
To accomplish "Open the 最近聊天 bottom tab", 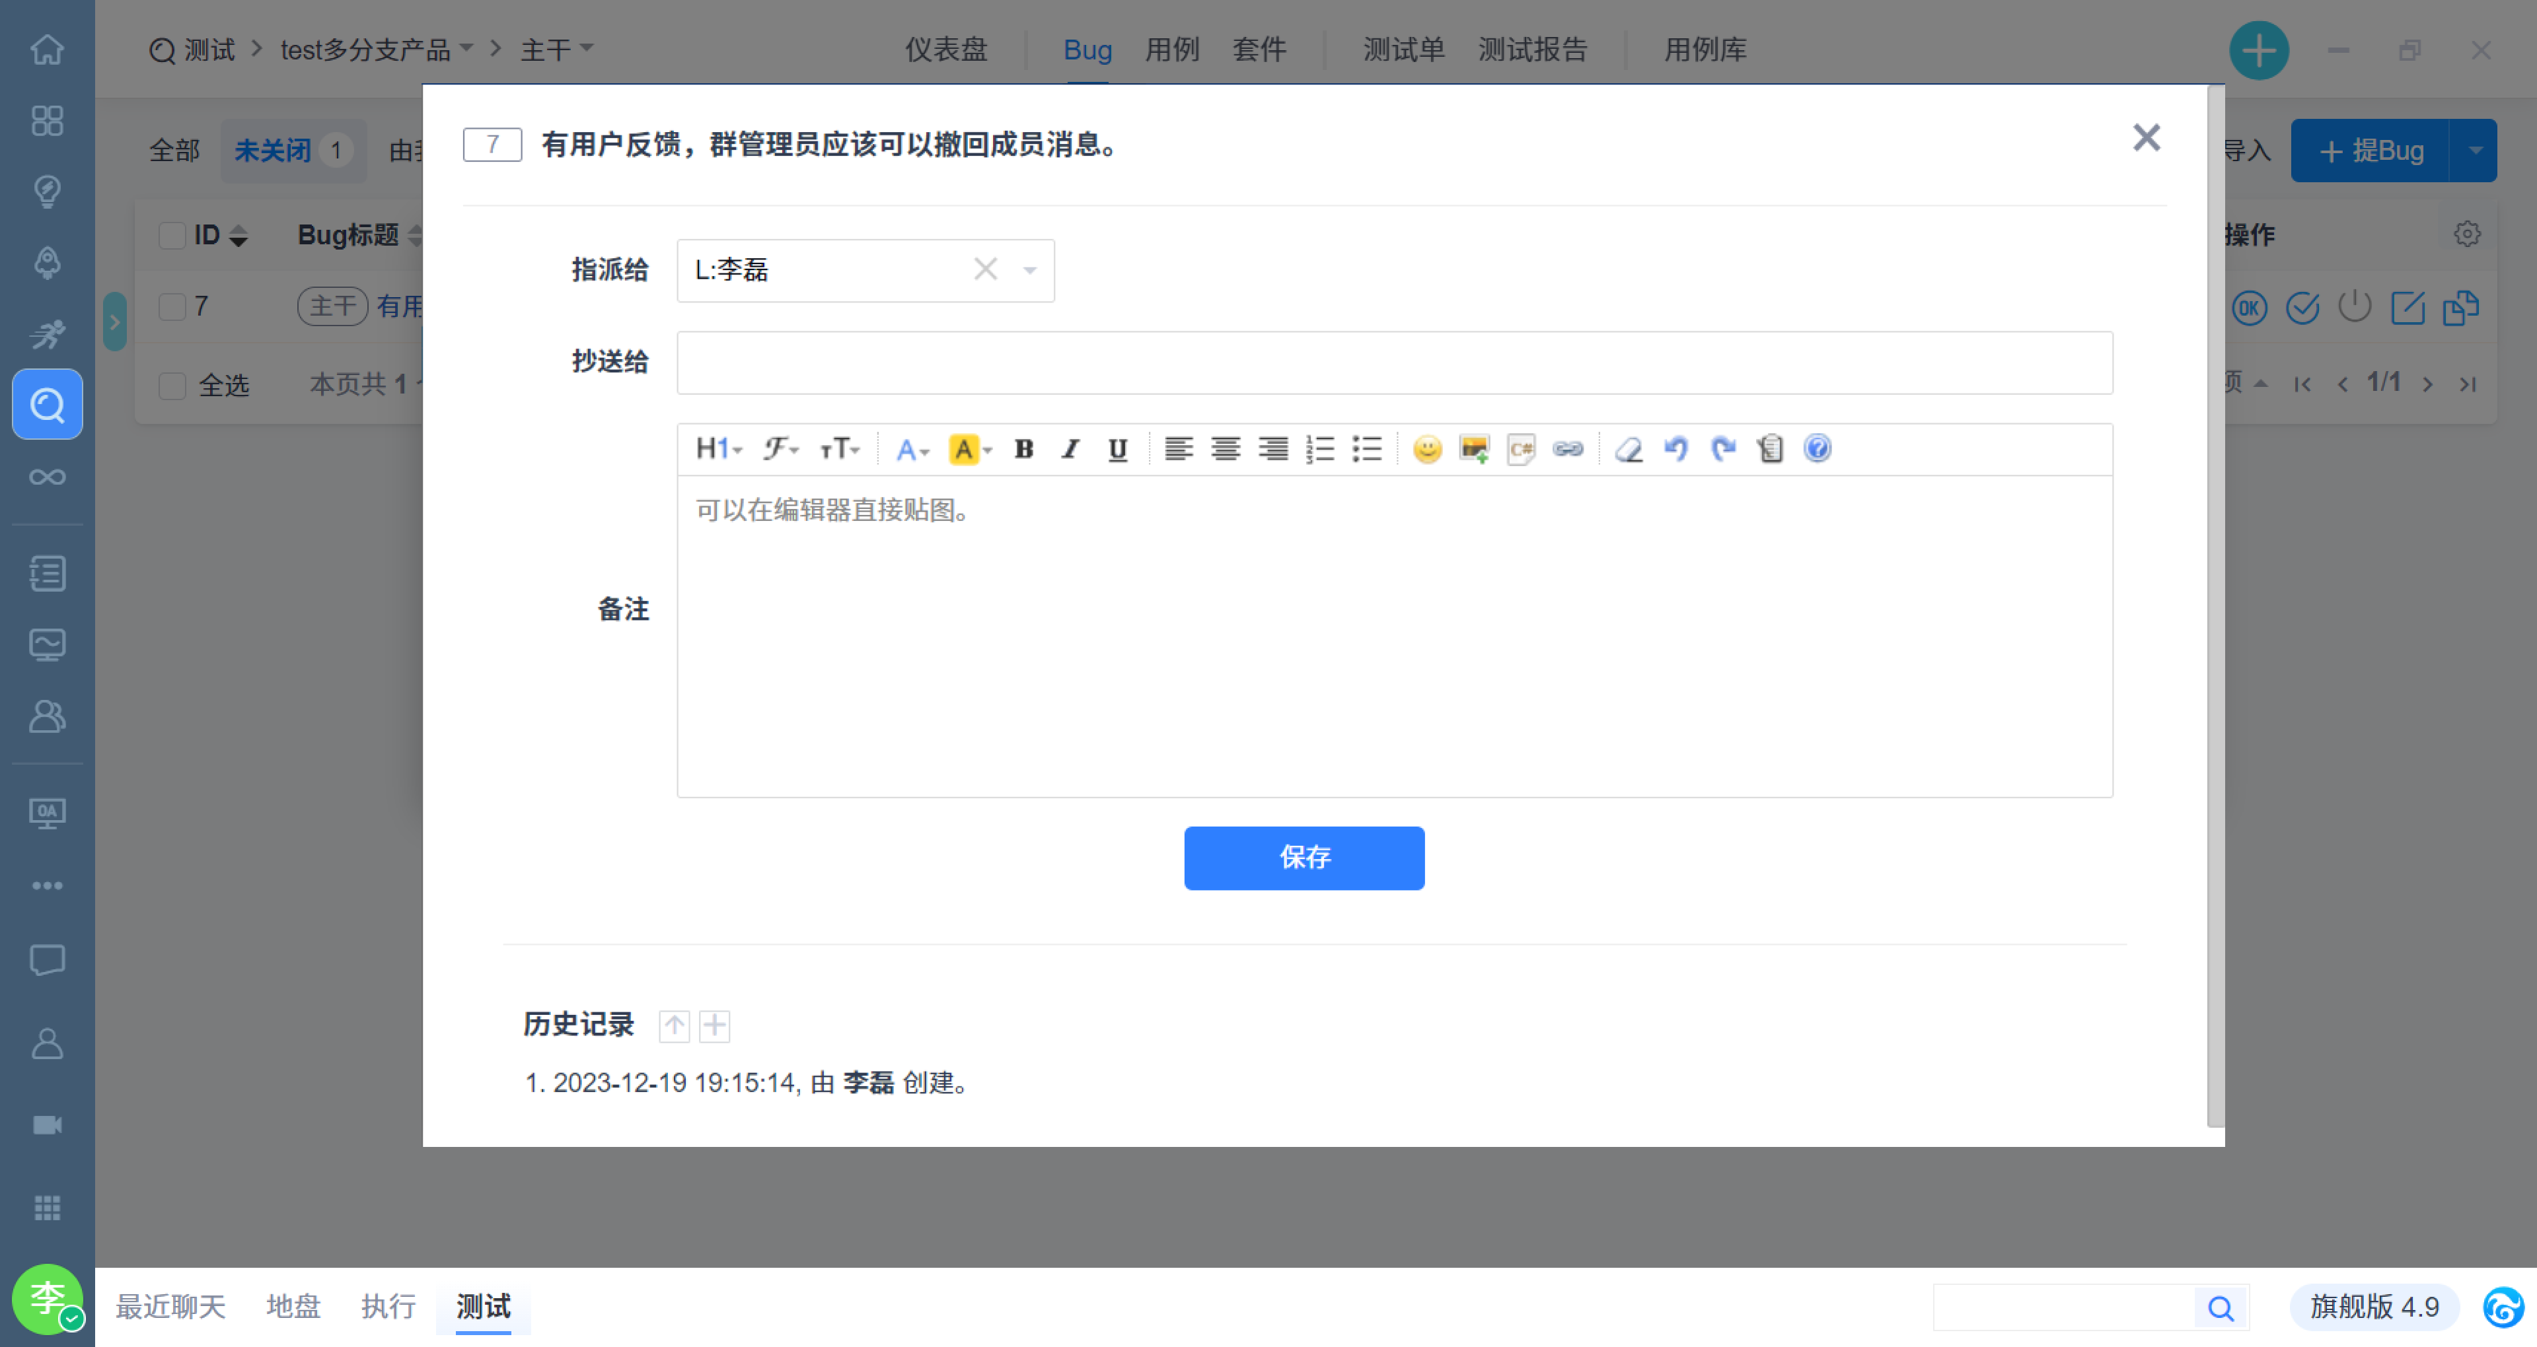I will coord(170,1307).
